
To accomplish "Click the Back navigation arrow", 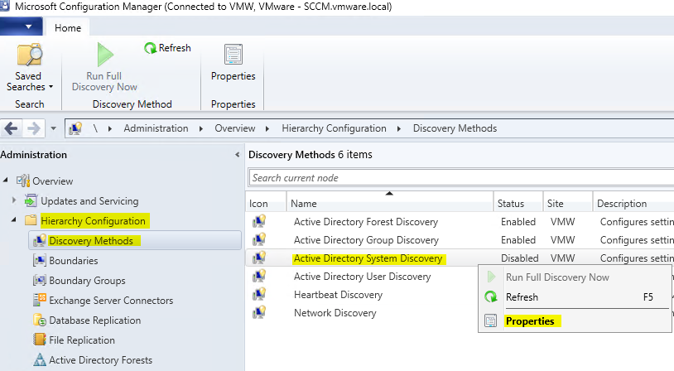I will (x=12, y=128).
